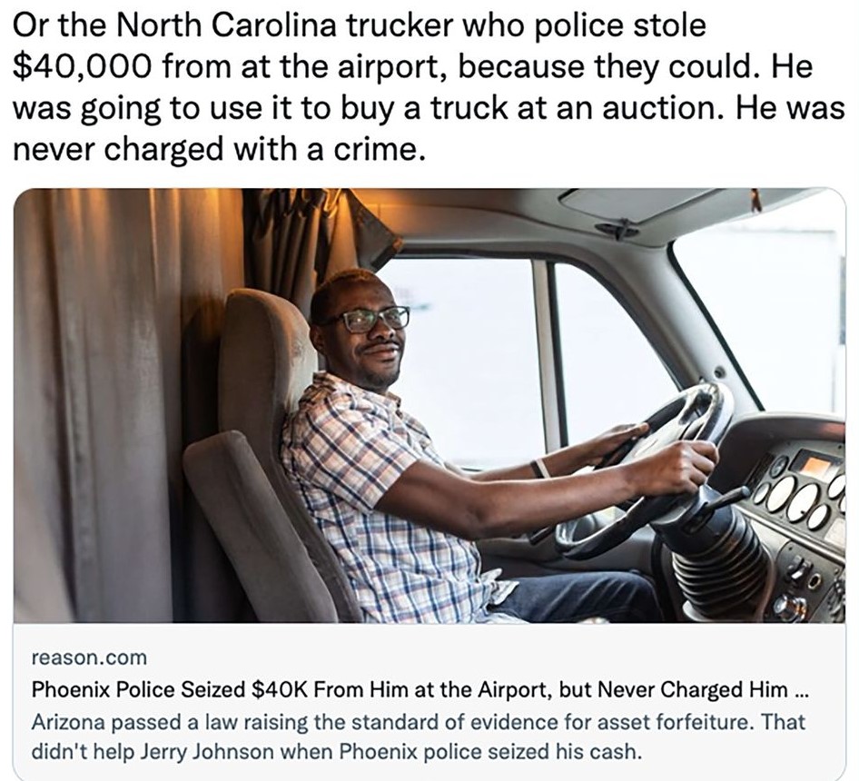This screenshot has width=859, height=781.
Task: Click the sun visor in the photo
Action: (636, 207)
